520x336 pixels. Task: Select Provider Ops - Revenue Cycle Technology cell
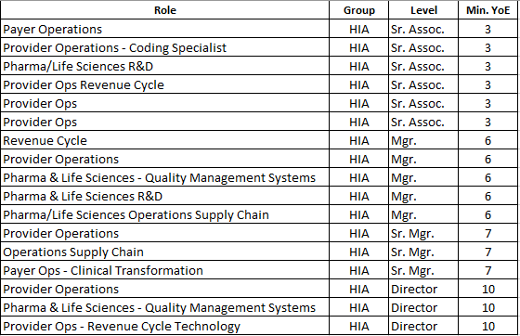[x=165, y=326]
